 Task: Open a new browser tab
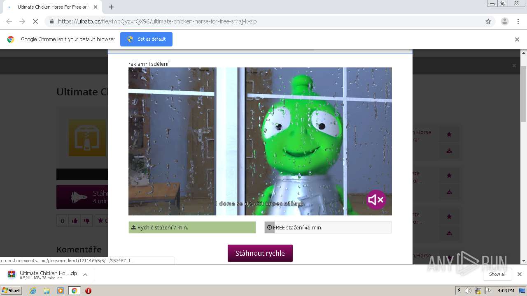point(111,7)
